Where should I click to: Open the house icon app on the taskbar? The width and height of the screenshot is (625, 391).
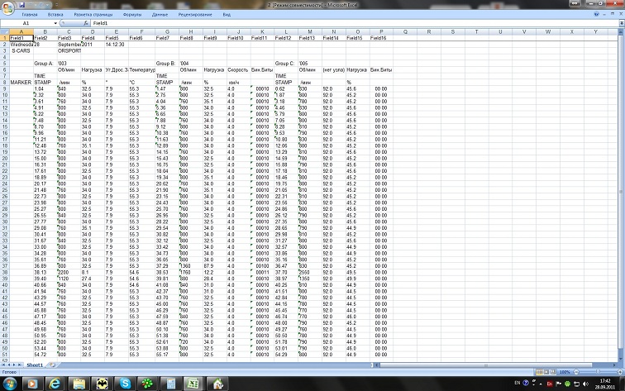pos(217,384)
